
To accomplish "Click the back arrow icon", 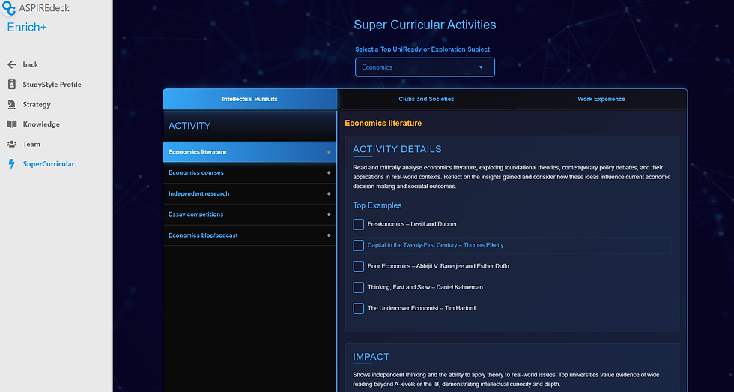I will pos(12,64).
